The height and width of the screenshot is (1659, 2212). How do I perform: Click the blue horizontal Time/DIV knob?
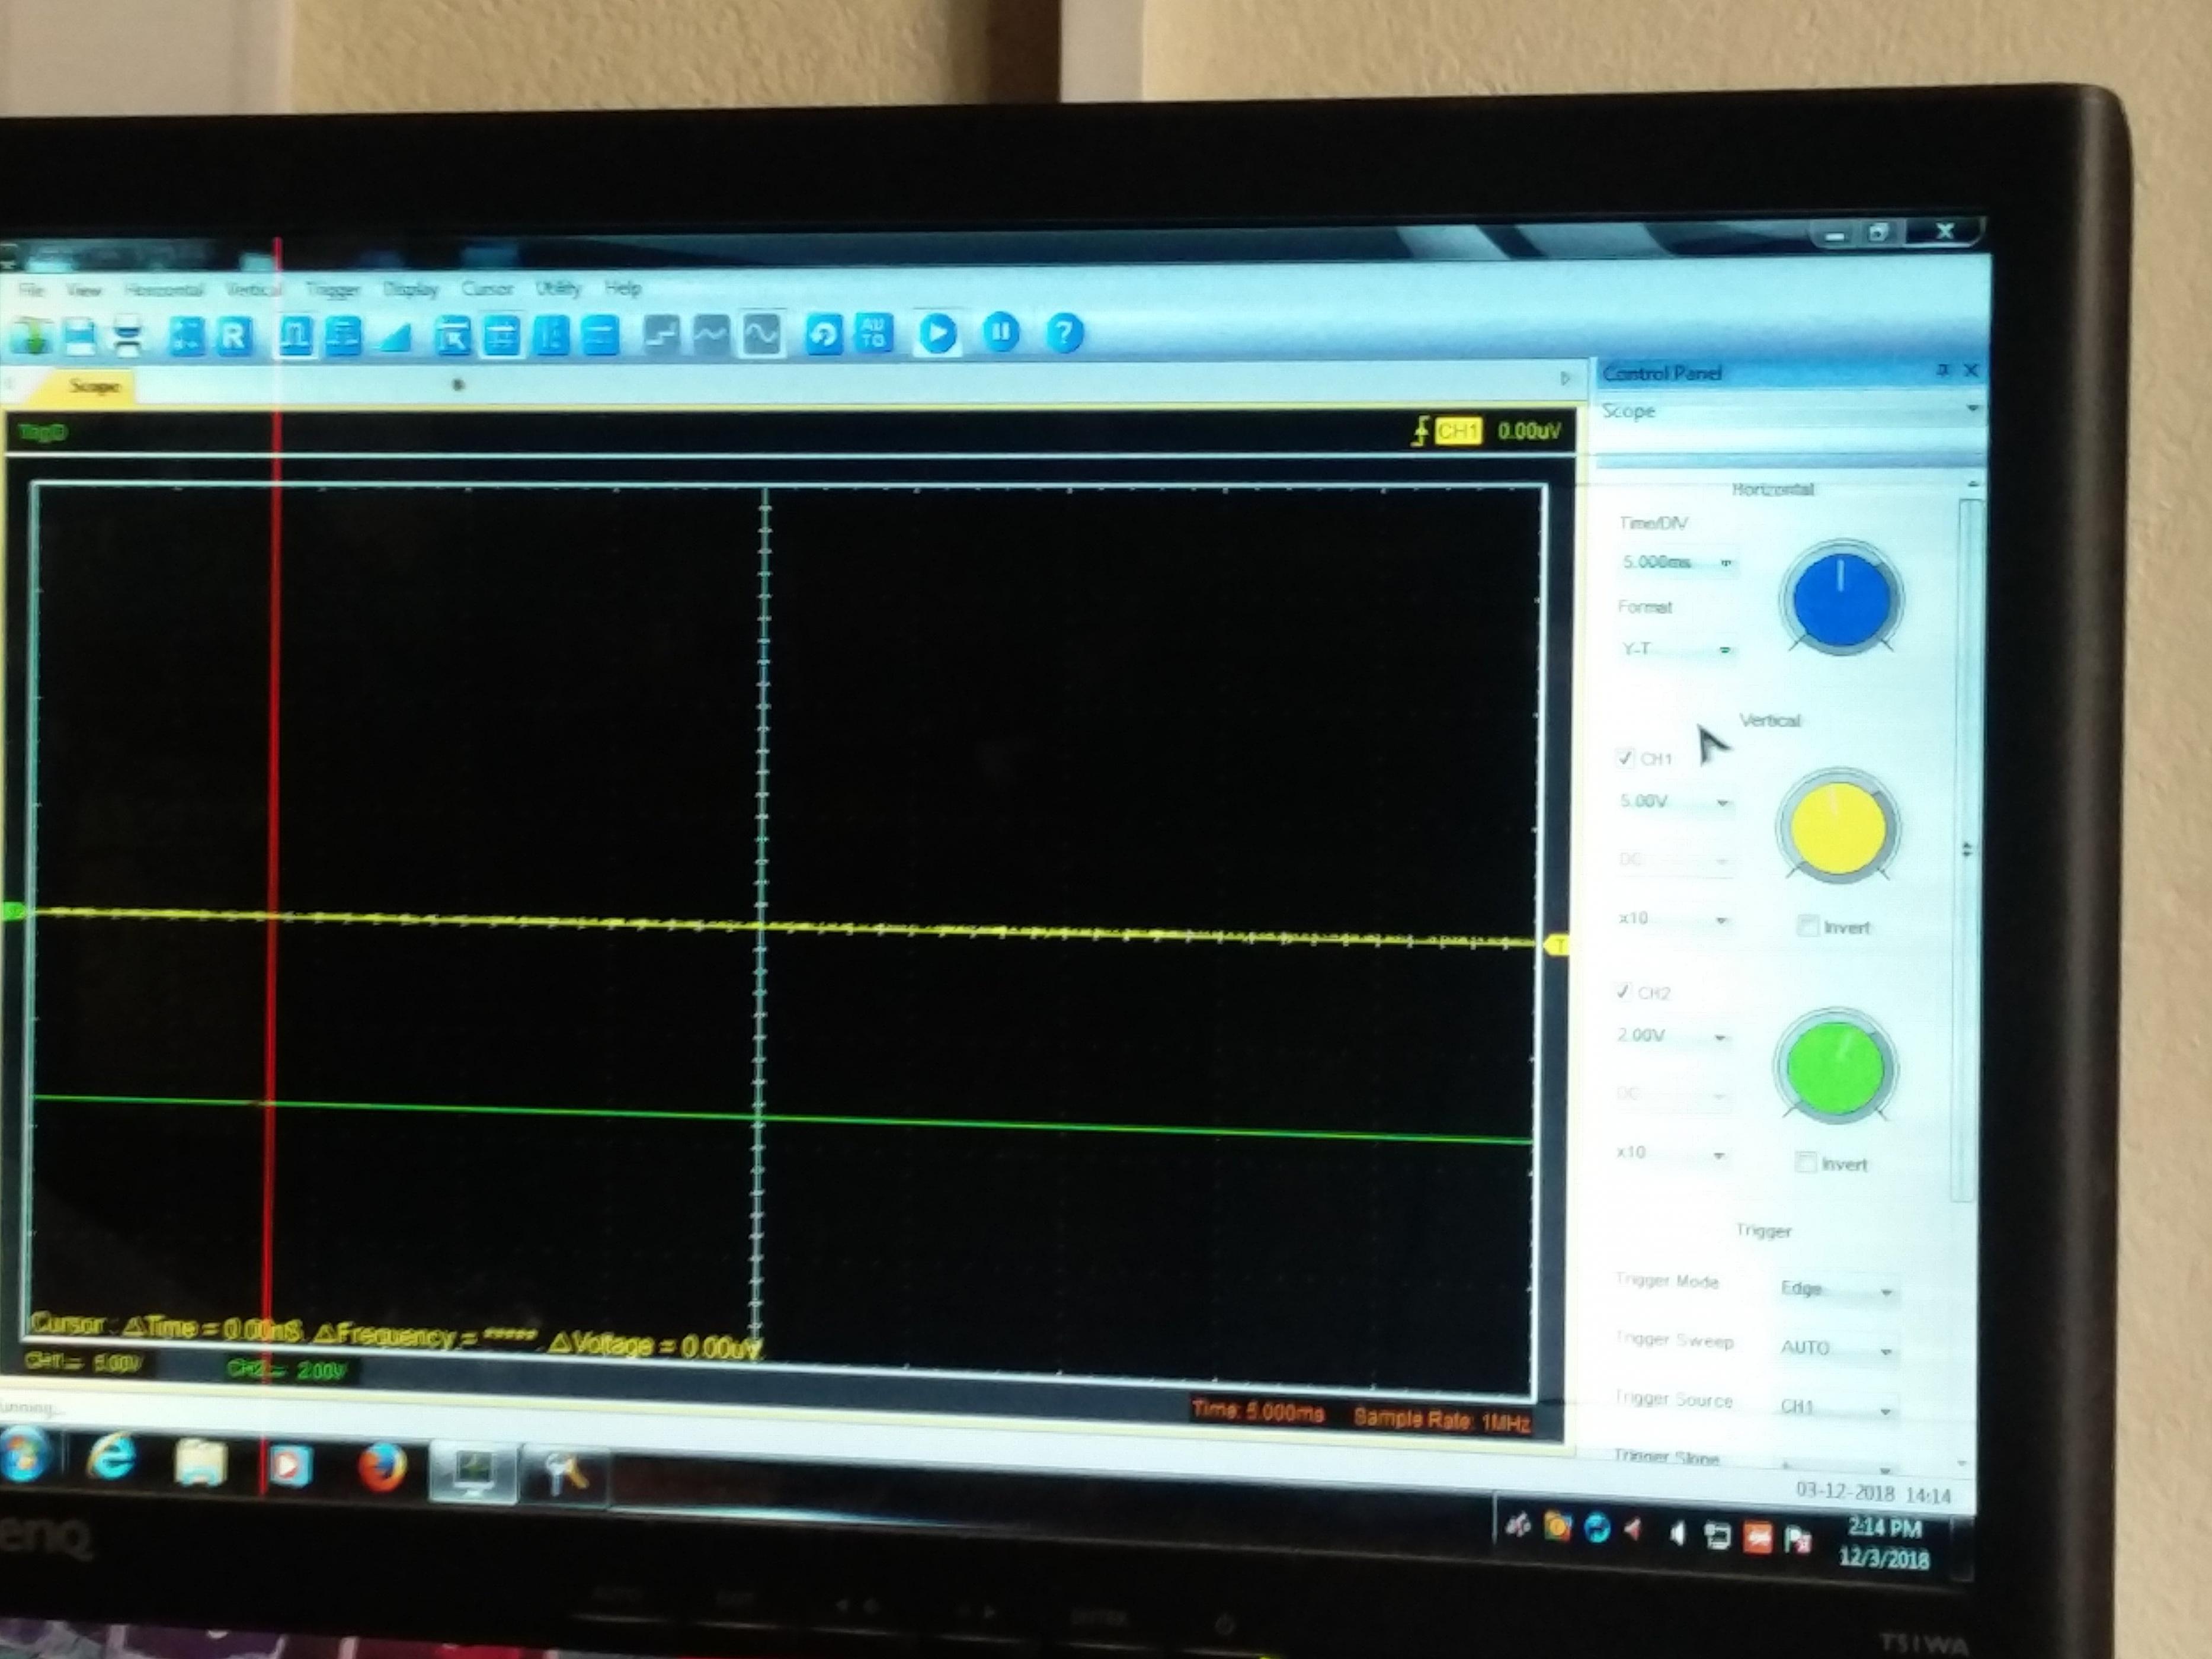(1841, 600)
